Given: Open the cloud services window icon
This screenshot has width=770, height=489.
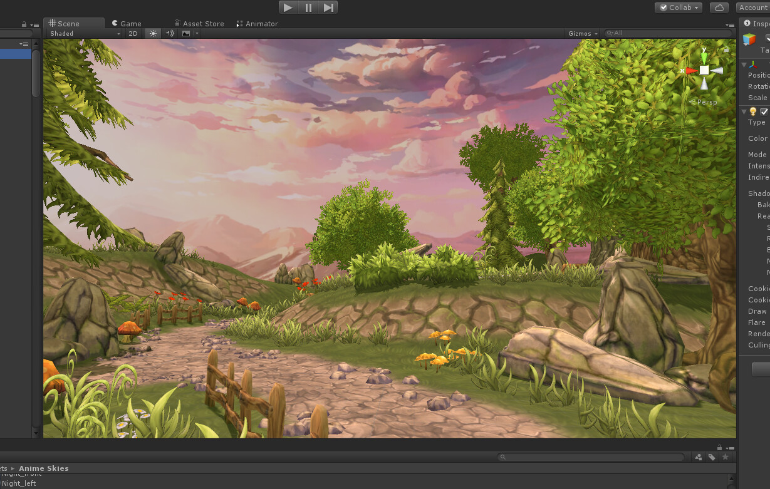Looking at the screenshot, I should [718, 8].
